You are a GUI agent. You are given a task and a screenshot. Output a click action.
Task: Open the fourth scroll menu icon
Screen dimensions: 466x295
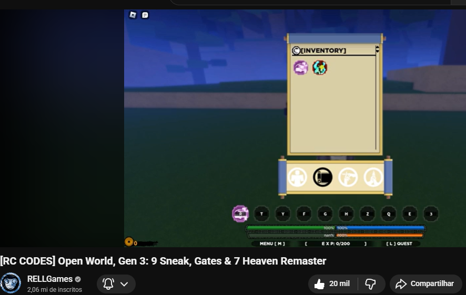(373, 177)
